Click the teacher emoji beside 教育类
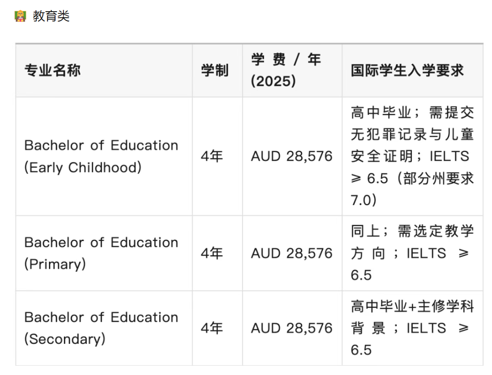492x375 pixels. coord(20,16)
